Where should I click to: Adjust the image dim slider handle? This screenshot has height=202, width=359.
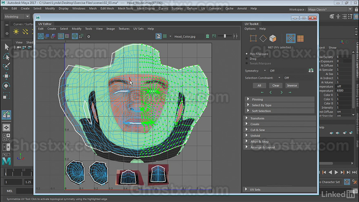point(225,36)
